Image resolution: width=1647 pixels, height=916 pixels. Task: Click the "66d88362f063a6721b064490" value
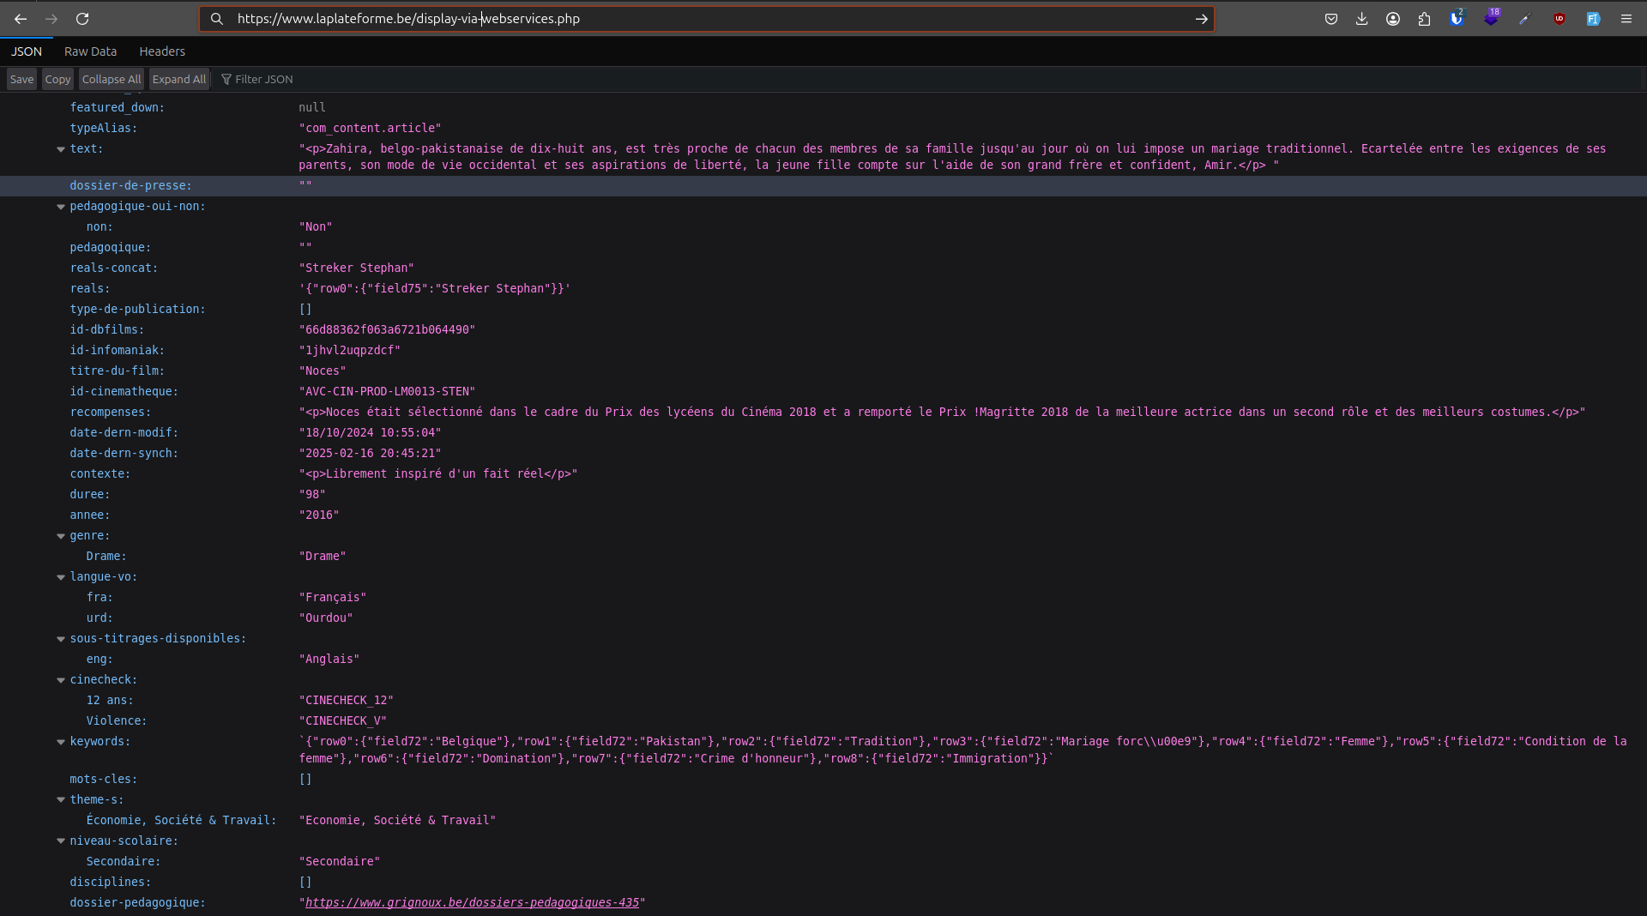387,329
